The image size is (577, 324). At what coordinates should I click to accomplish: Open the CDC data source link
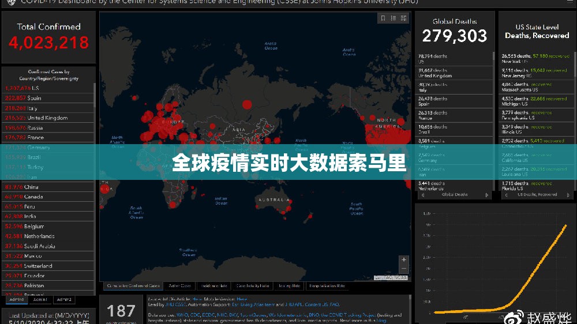click(x=194, y=315)
